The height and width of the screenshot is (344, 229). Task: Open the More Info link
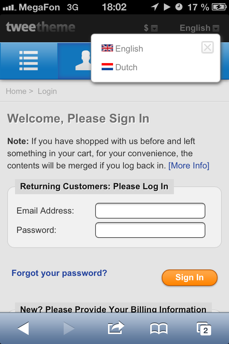[x=189, y=166]
